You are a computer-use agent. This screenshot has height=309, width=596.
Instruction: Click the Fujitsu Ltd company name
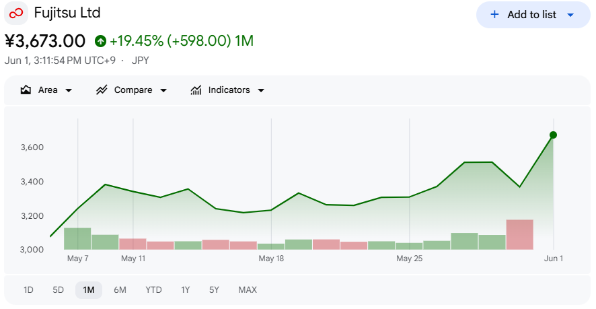click(x=67, y=13)
